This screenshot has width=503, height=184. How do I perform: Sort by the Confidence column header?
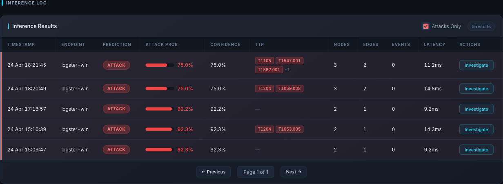click(x=225, y=44)
